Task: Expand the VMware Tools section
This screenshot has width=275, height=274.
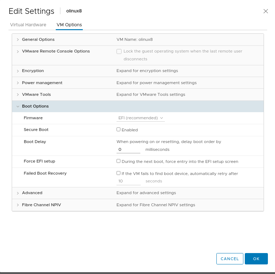Action: pos(18,95)
